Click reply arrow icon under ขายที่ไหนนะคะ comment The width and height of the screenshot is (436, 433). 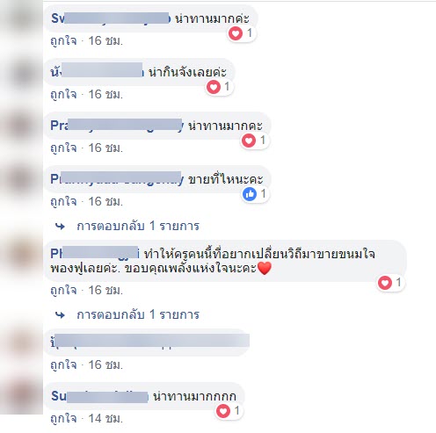coord(60,227)
